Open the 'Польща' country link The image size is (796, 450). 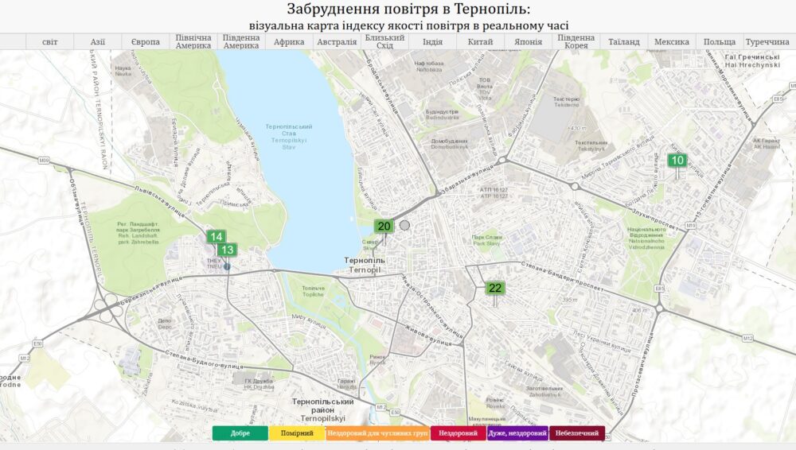(720, 41)
